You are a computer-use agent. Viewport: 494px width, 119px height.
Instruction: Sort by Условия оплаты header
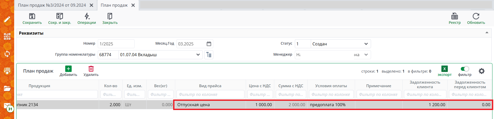[x=331, y=86]
